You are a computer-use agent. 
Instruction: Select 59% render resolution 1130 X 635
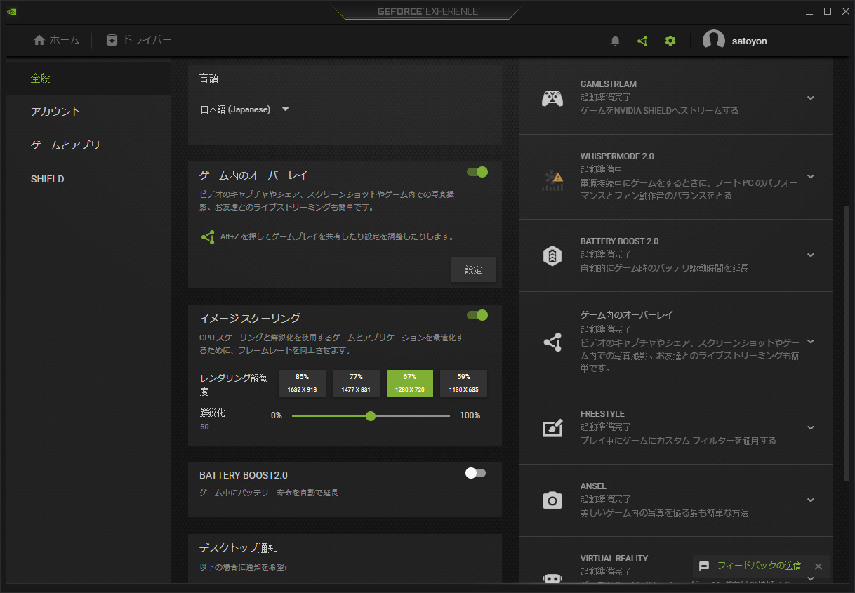click(x=463, y=383)
